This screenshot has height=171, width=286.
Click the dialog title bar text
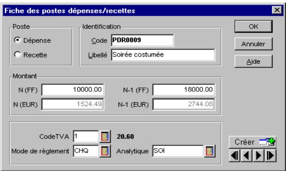tap(70, 11)
